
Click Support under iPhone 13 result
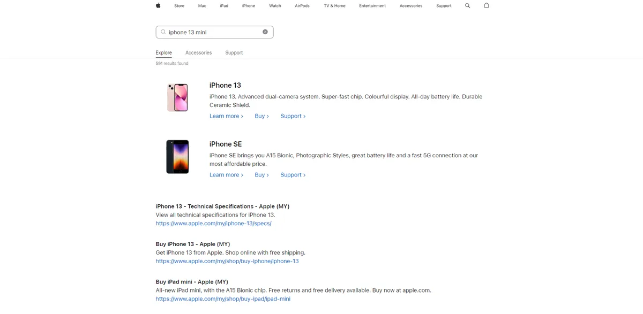coord(293,116)
